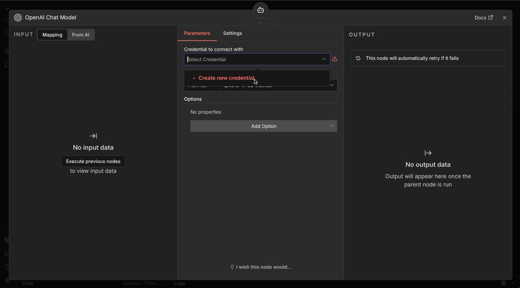Open the Logs tab at the bottom

tap(180, 283)
